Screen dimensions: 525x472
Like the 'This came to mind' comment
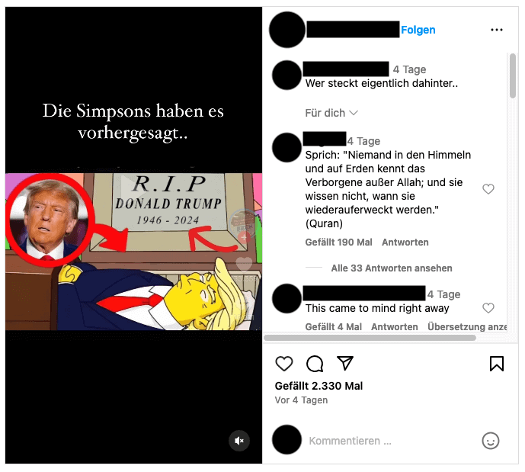[x=488, y=308]
